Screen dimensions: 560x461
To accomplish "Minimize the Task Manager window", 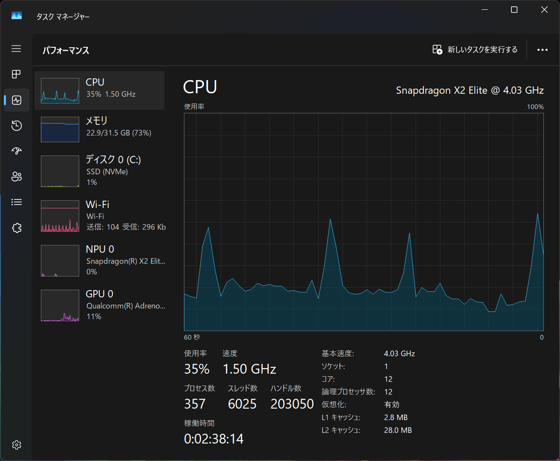I will coord(485,10).
